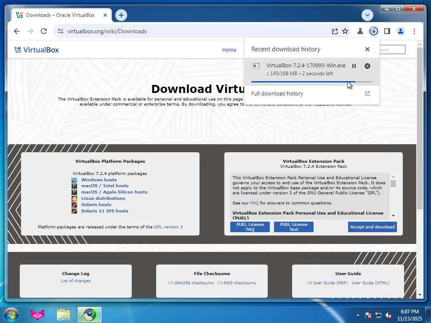The image size is (431, 323).
Task: Close the Recent download history popup
Action: point(367,49)
